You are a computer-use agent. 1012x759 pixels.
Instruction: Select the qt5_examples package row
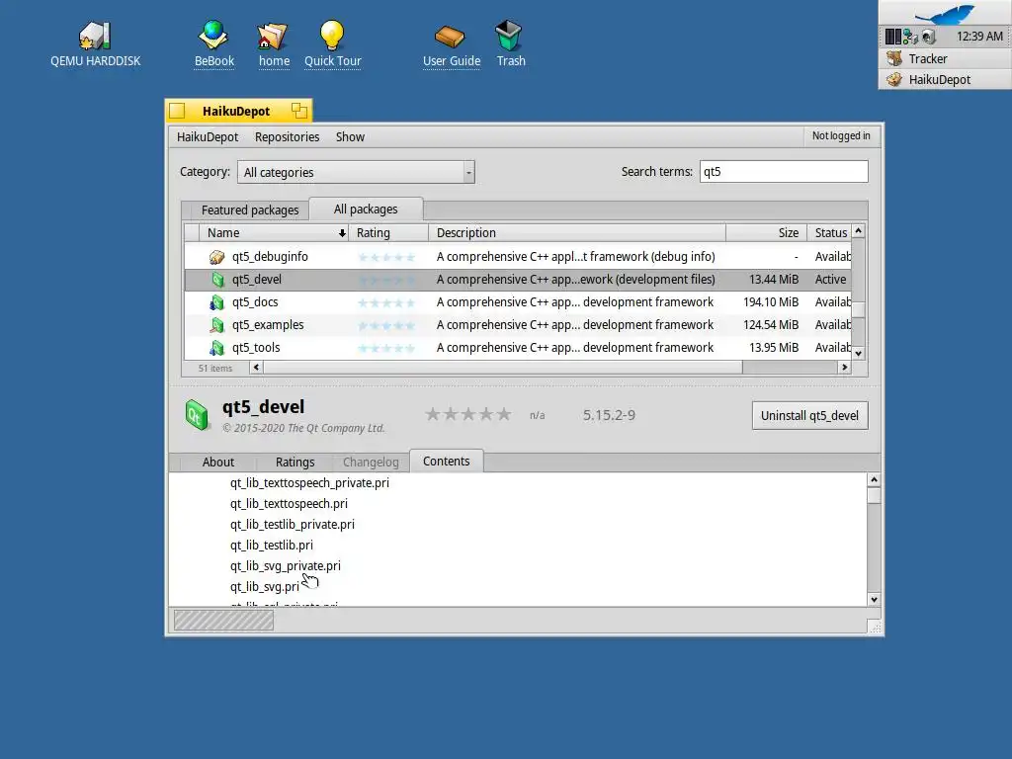point(518,324)
